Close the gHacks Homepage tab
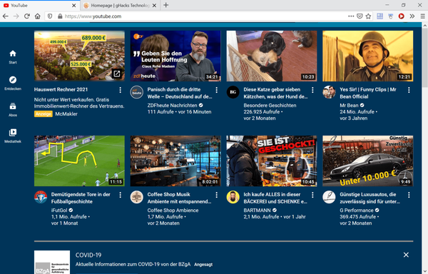428x274 pixels. click(x=154, y=6)
